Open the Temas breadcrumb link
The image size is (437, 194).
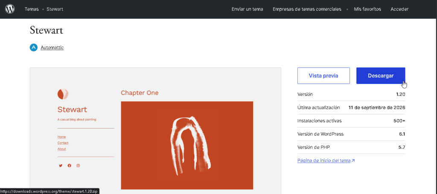pos(32,9)
